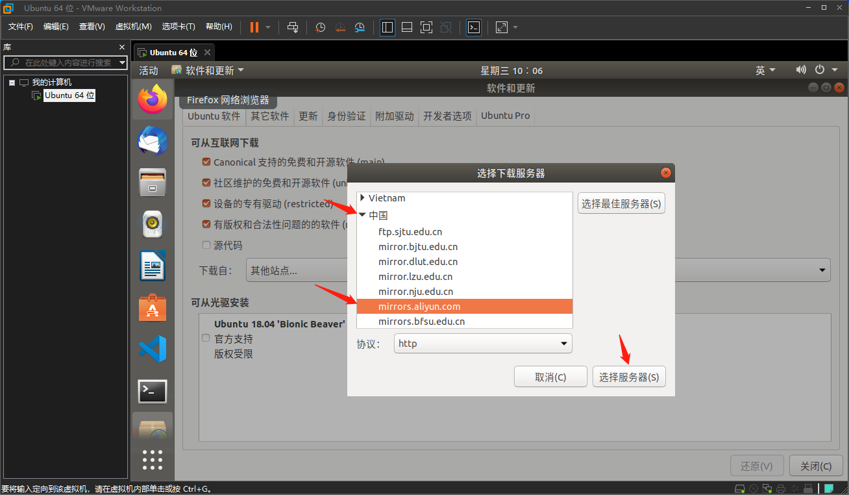Open the 英 input method menu
Image resolution: width=849 pixels, height=495 pixels.
tap(765, 70)
